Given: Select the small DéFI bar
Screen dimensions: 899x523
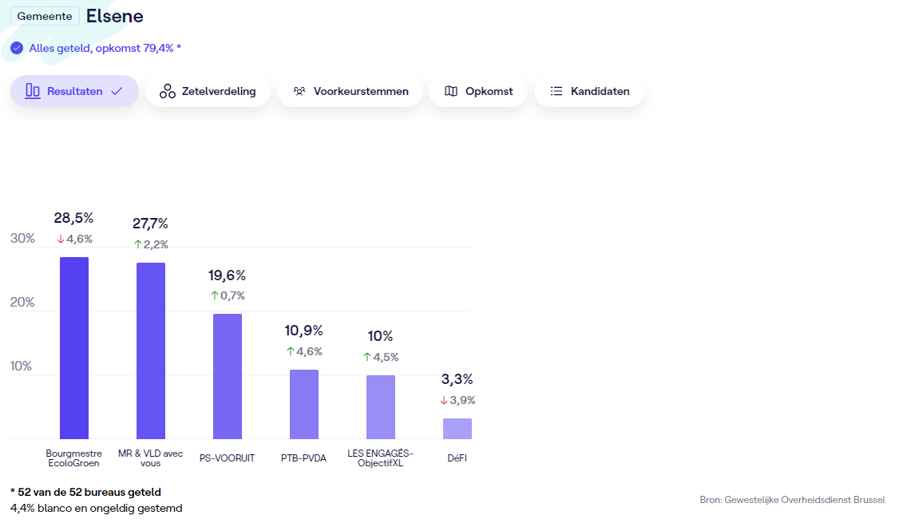Looking at the screenshot, I should 457,429.
